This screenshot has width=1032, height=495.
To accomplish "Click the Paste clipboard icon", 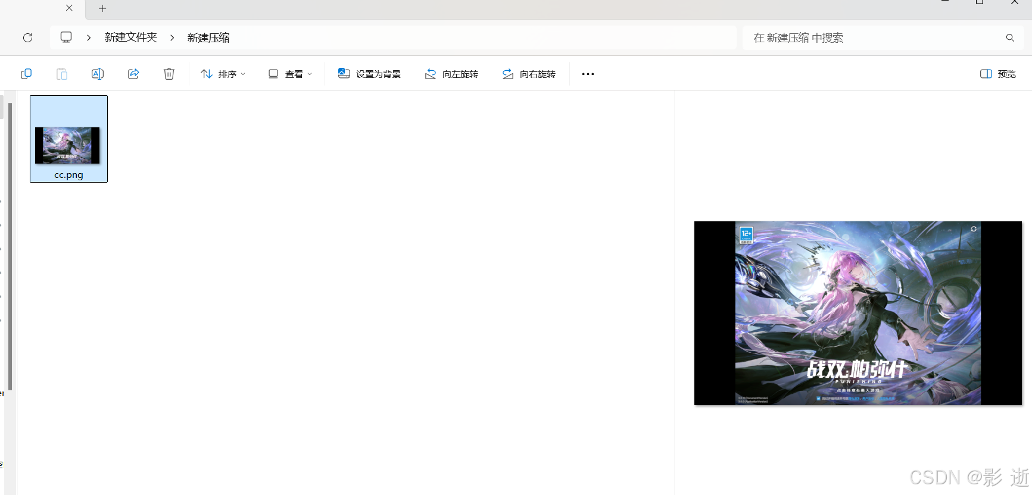I will [x=62, y=74].
